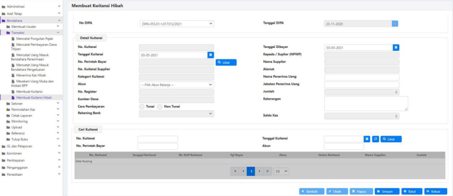Click the refresh icon in Cari Kuitansi

point(375,139)
